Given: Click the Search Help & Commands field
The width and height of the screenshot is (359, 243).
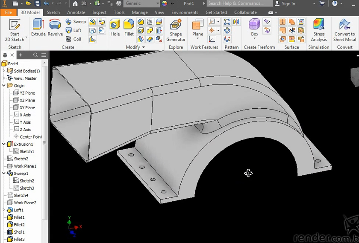Looking at the screenshot, I should tap(238, 3).
